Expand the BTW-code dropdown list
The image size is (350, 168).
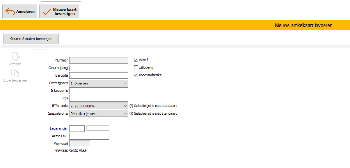tap(99, 106)
